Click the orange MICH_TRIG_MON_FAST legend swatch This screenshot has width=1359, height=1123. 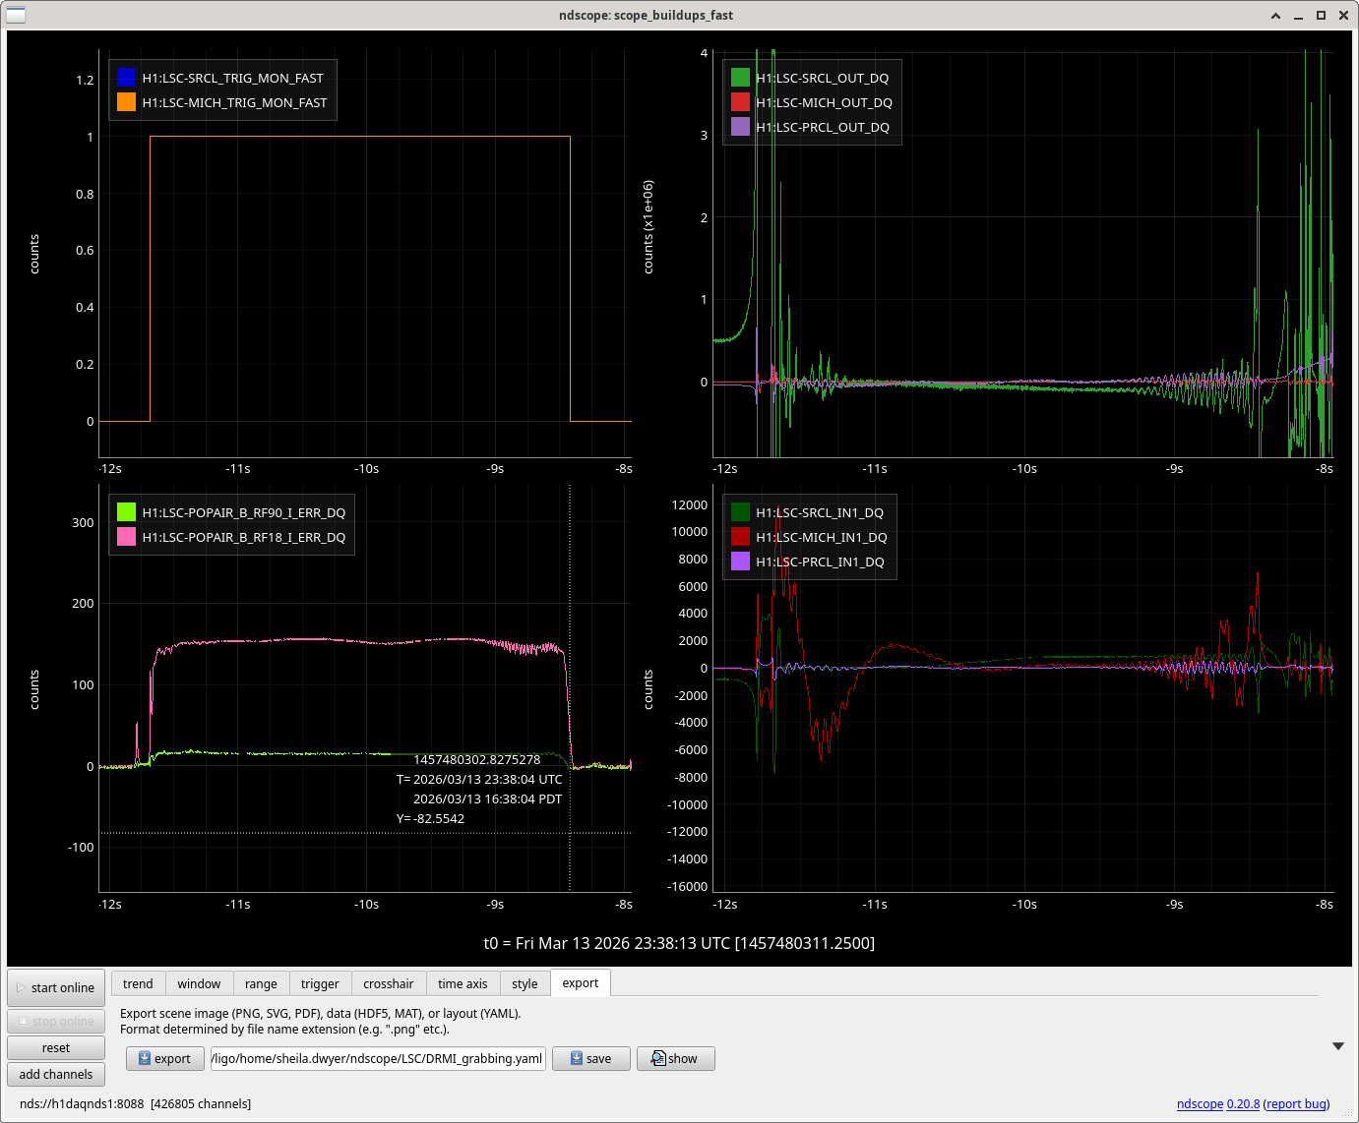126,102
